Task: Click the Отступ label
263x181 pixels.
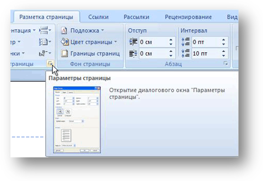Action: click(137, 31)
